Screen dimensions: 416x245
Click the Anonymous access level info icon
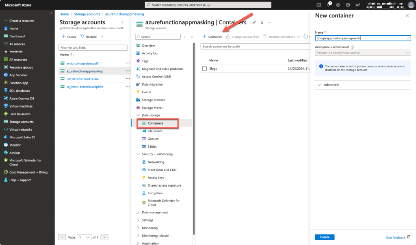352,47
